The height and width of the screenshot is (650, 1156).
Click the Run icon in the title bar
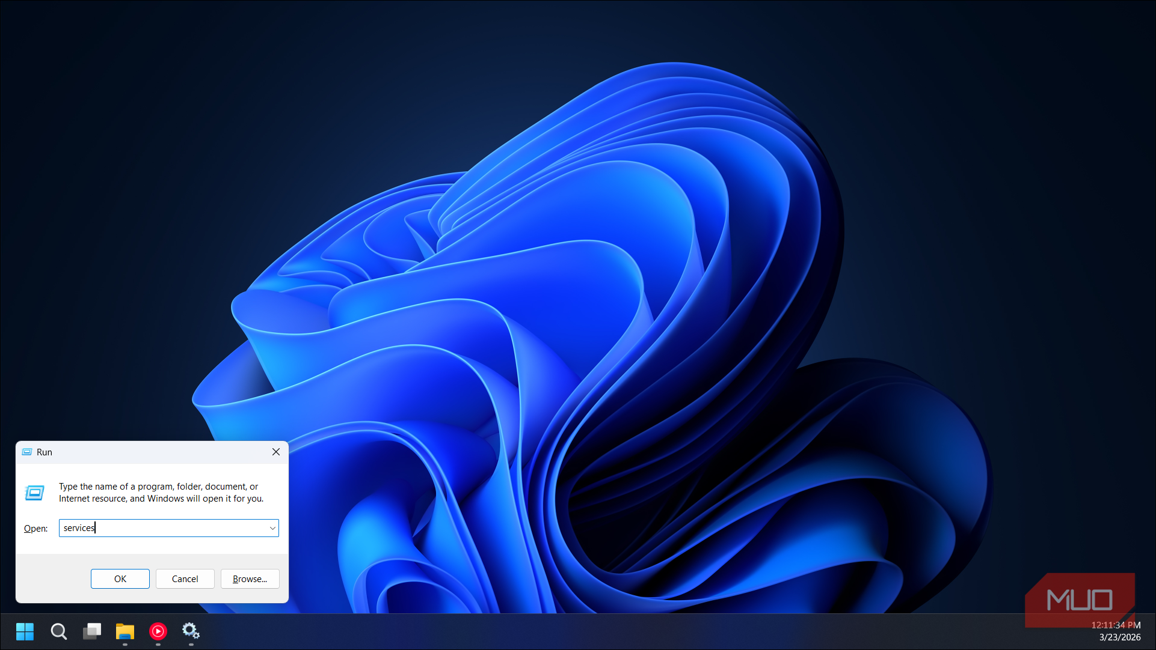(x=27, y=452)
